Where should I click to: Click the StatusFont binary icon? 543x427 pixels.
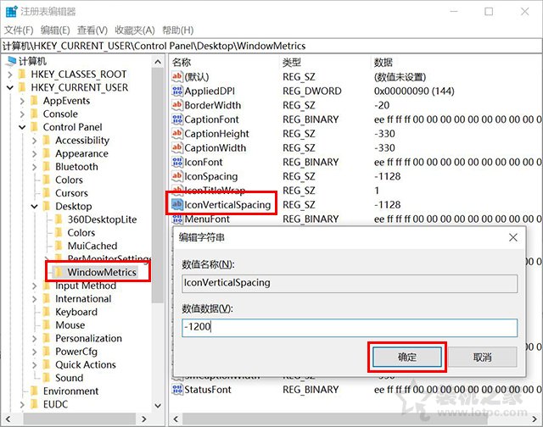[x=177, y=390]
